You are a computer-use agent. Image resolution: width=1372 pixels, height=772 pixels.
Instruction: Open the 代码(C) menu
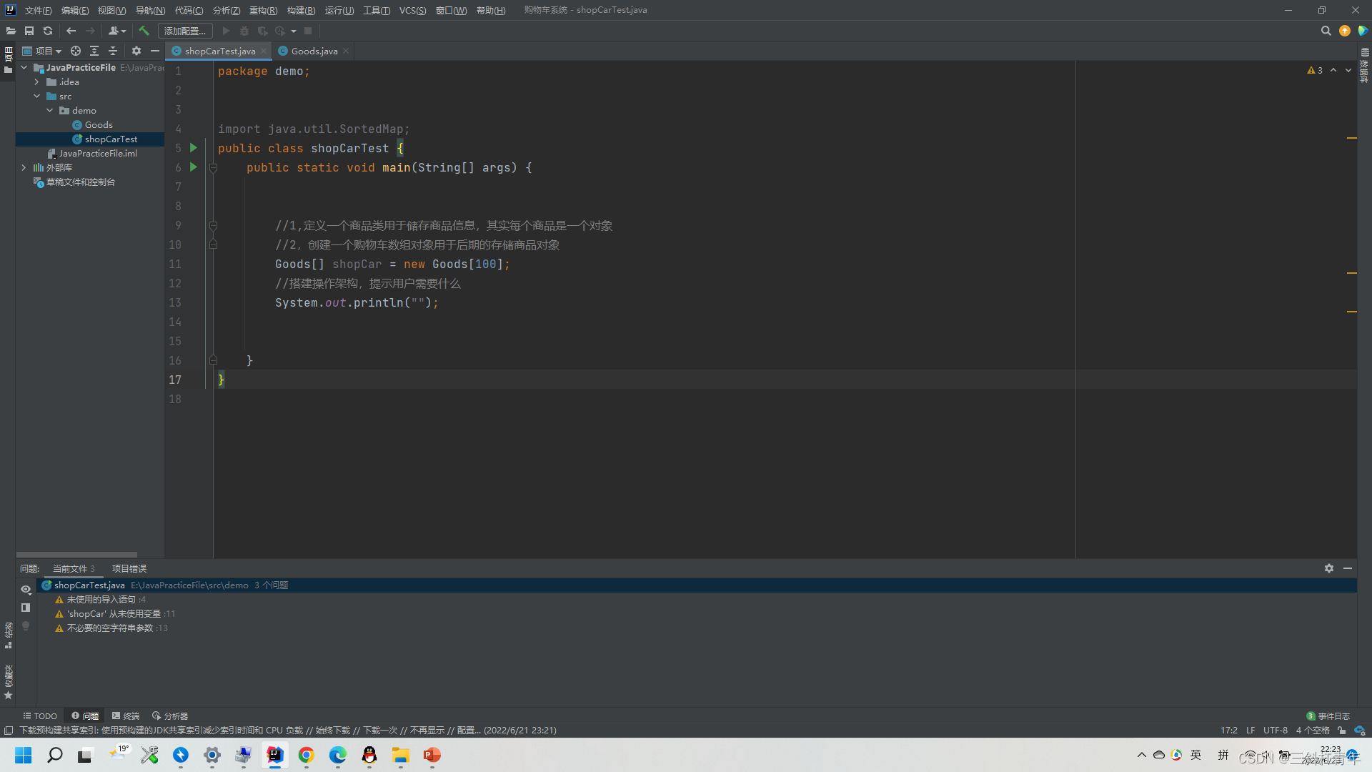(x=189, y=10)
